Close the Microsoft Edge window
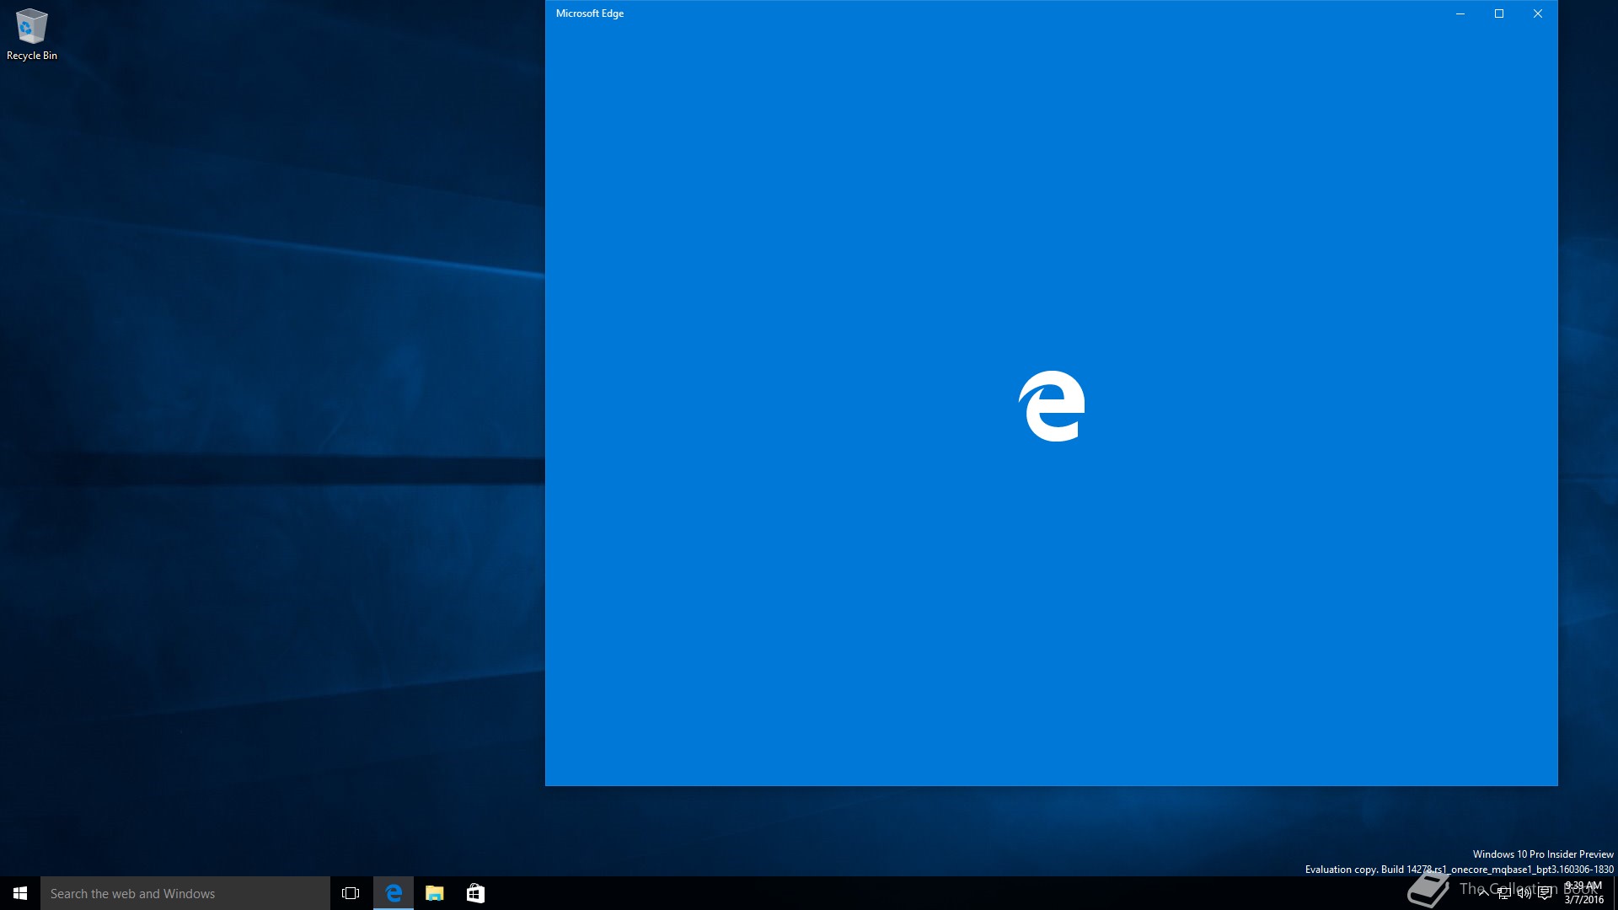The image size is (1618, 910). tap(1538, 13)
